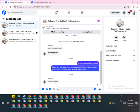The height and width of the screenshot is (112, 140).
Task: Expand the Customize chat section
Action: tap(120, 46)
